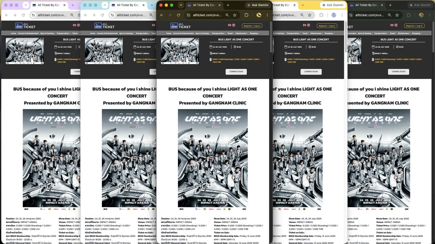Open Extensions puzzle icon in yellow window
This screenshot has width=435, height=244.
[x=321, y=15]
